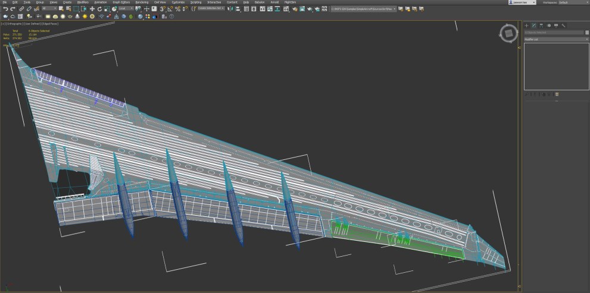Open the Create Selection Set dropdown

tap(211, 9)
